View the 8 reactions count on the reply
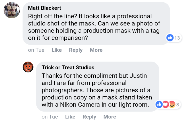Viewport: 186px width, 126px height. (178, 105)
